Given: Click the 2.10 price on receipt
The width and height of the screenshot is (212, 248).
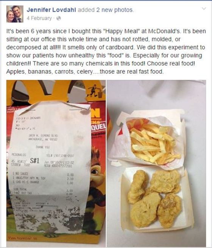Looking at the screenshot, I should 70,179.
